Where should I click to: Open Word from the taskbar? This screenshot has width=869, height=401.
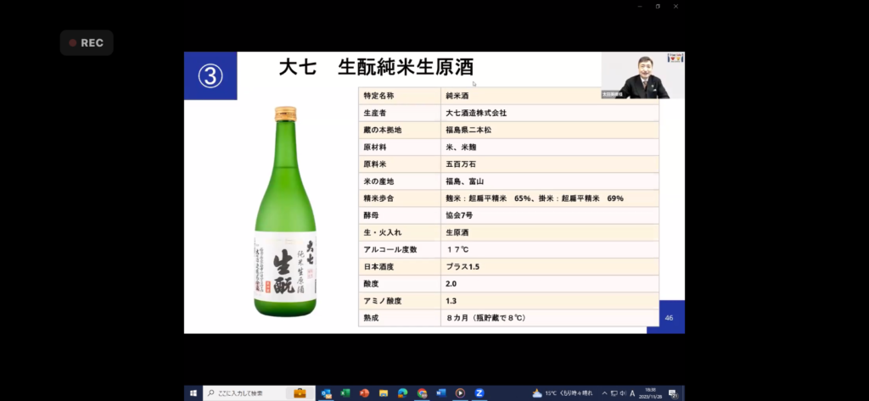[441, 393]
